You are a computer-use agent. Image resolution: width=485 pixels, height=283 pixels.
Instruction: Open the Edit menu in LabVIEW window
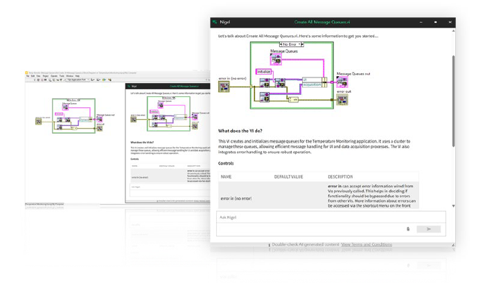pyautogui.click(x=33, y=76)
